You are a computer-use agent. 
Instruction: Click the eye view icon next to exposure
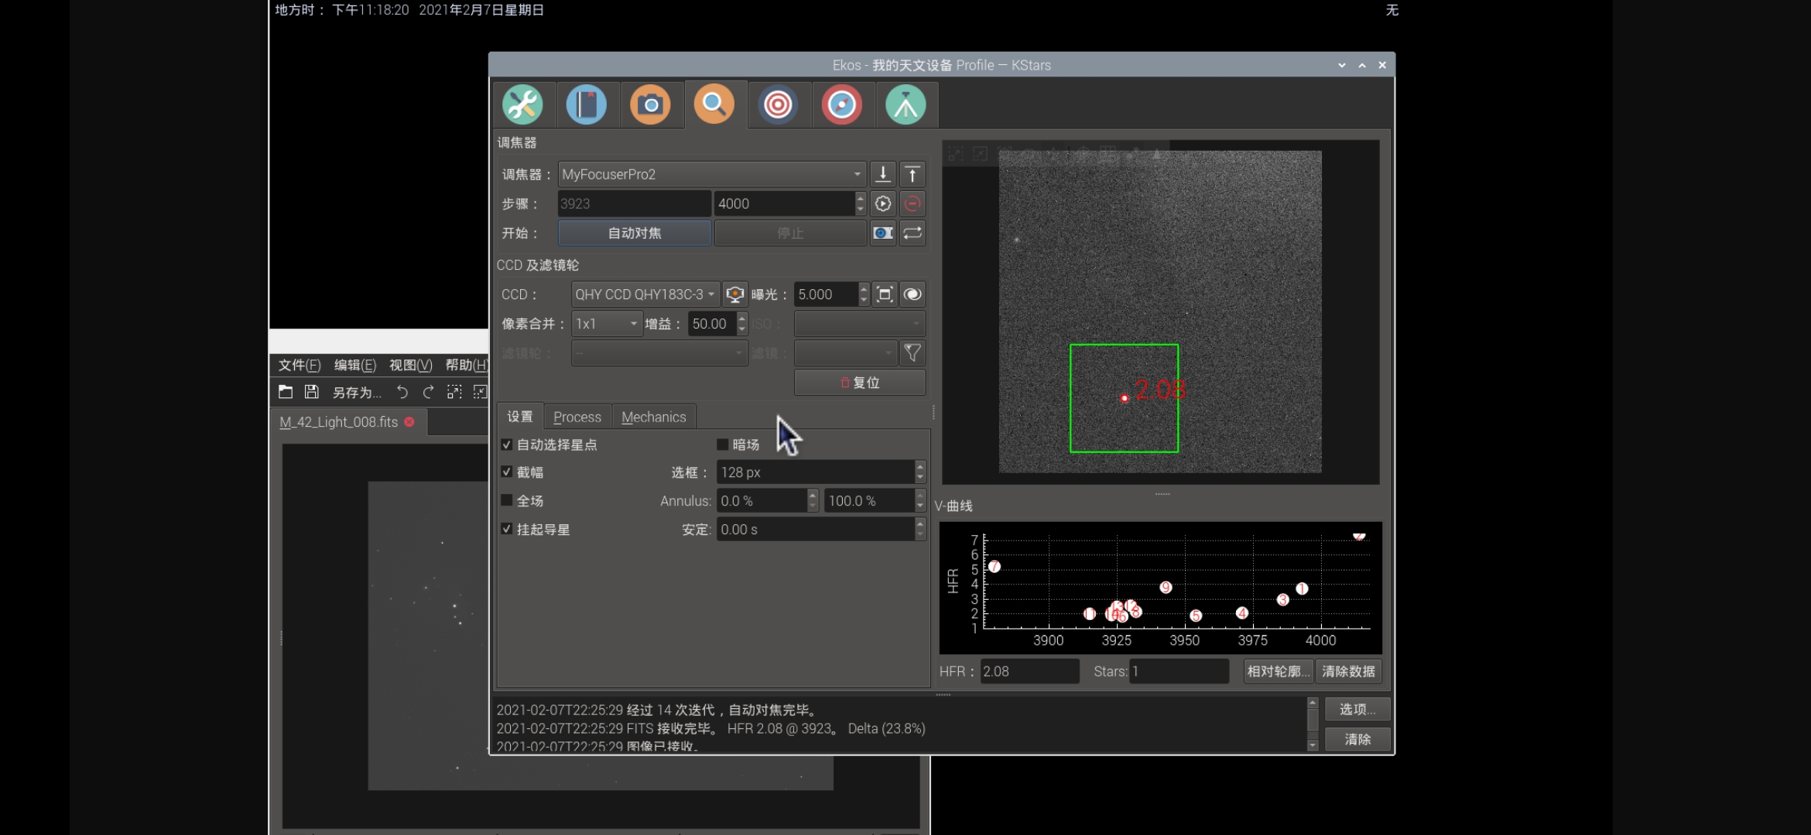(x=912, y=294)
